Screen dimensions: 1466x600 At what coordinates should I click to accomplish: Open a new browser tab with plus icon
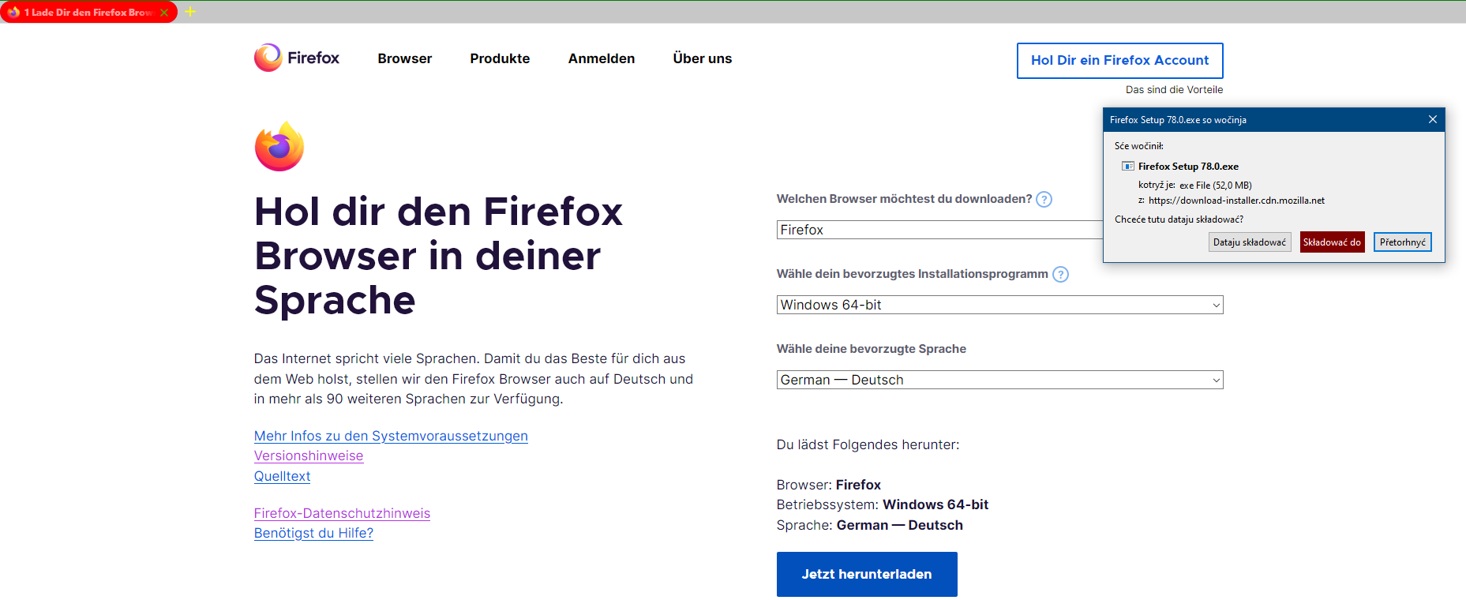click(190, 12)
